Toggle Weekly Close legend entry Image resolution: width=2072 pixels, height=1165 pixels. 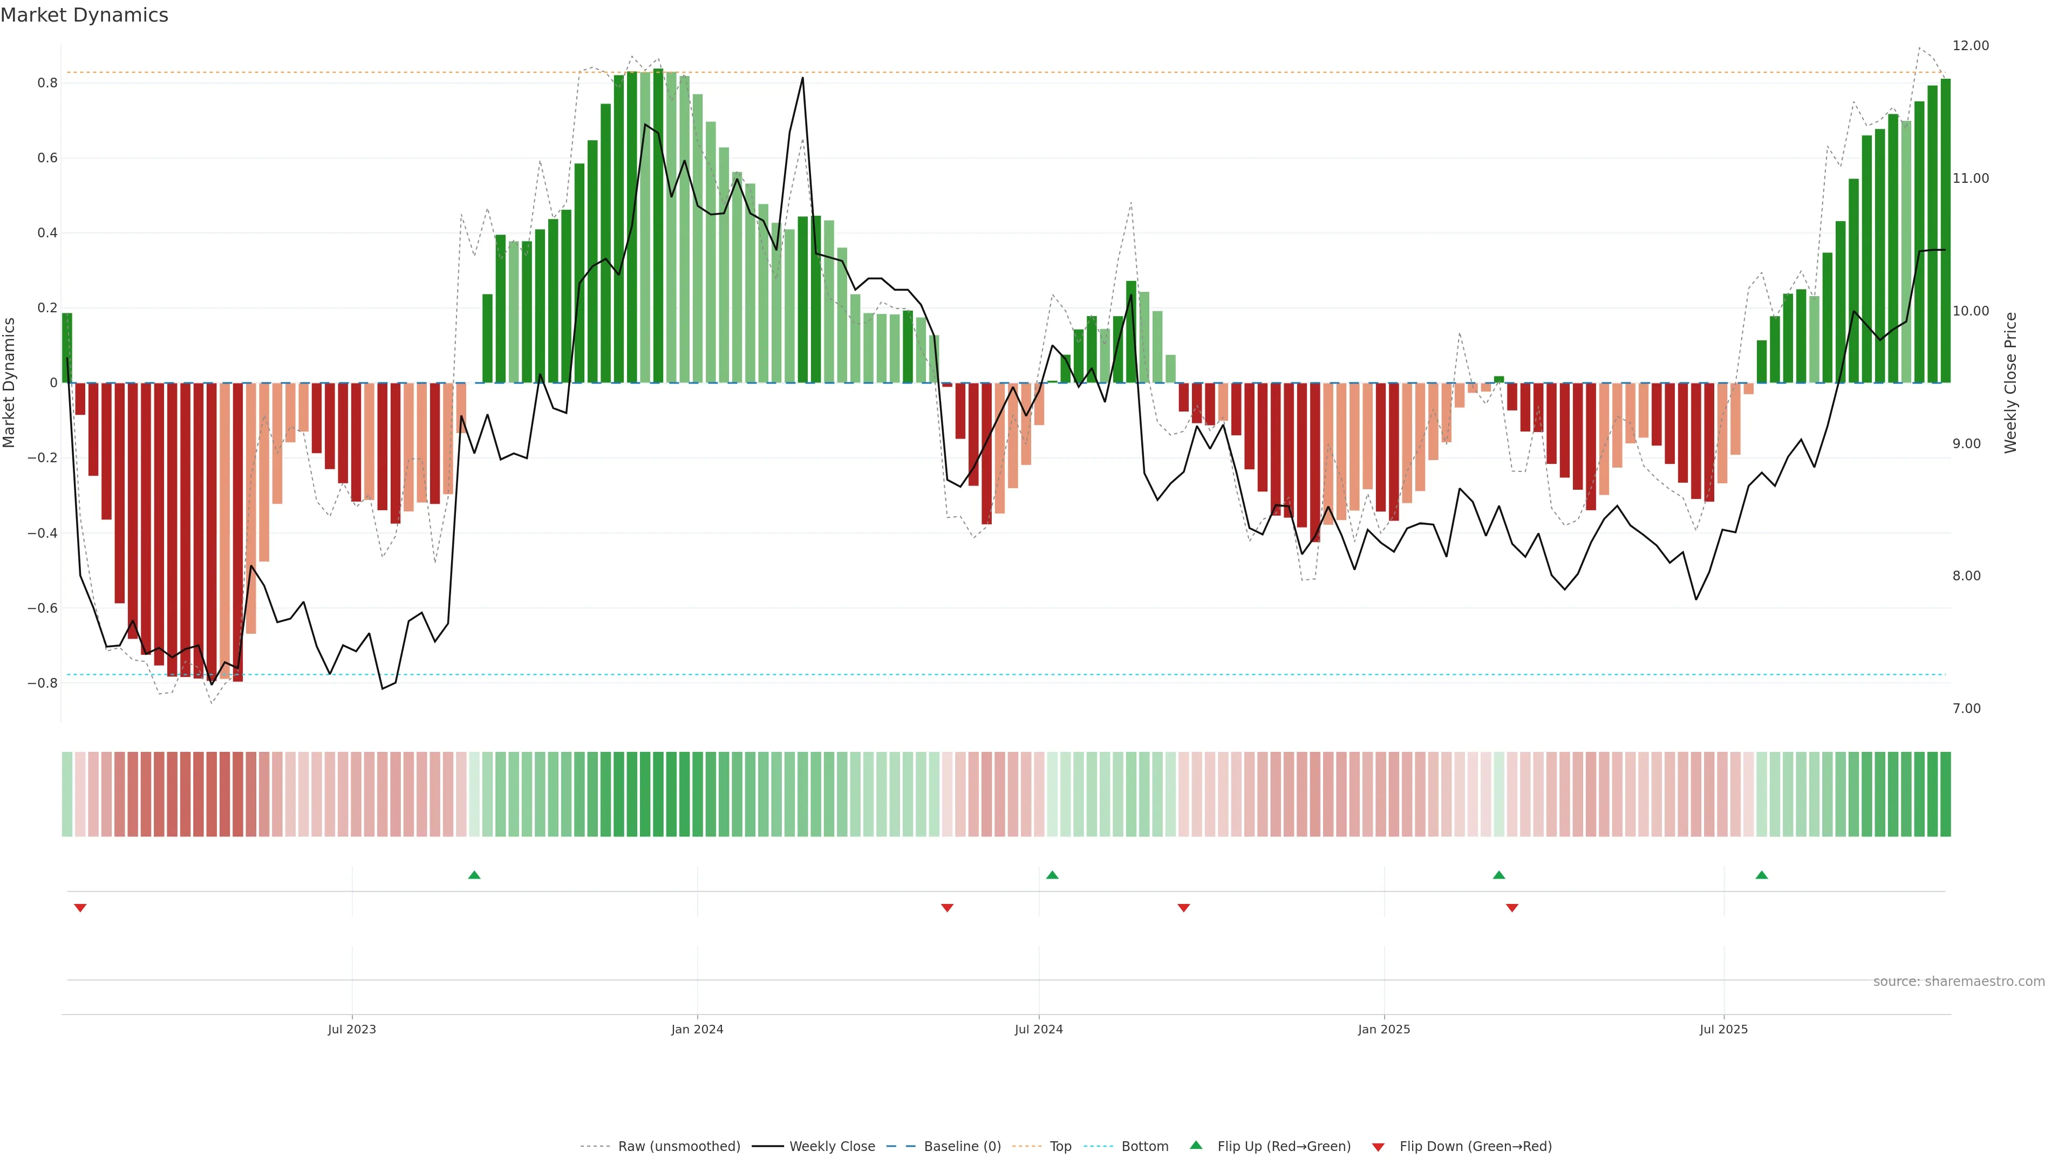pos(831,1147)
